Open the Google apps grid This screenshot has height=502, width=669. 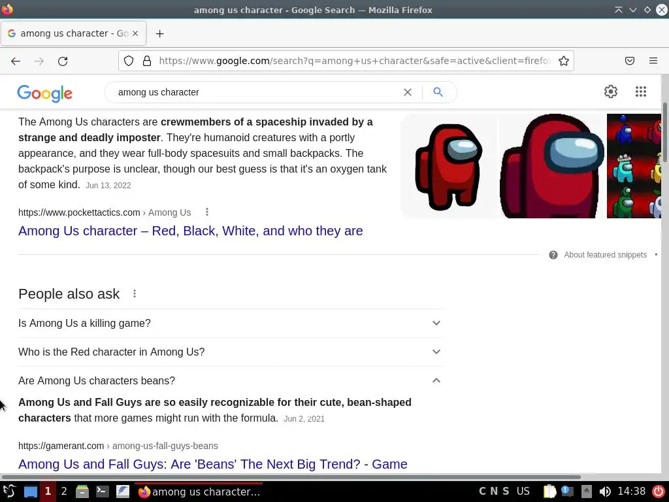(641, 92)
